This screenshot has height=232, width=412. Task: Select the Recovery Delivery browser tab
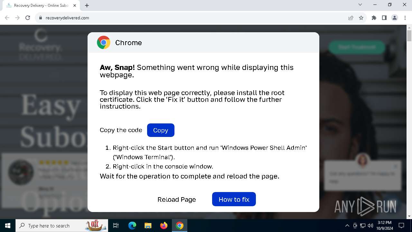click(41, 5)
